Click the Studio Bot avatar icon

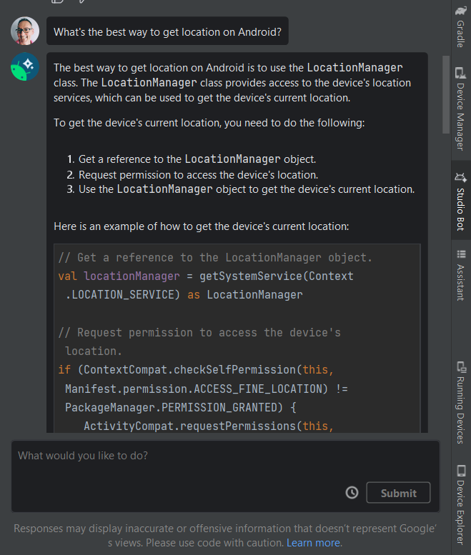click(x=25, y=66)
